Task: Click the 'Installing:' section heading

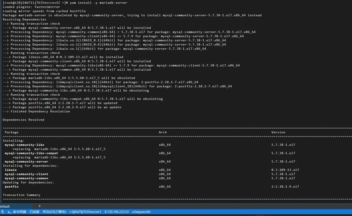Action: (14, 140)
